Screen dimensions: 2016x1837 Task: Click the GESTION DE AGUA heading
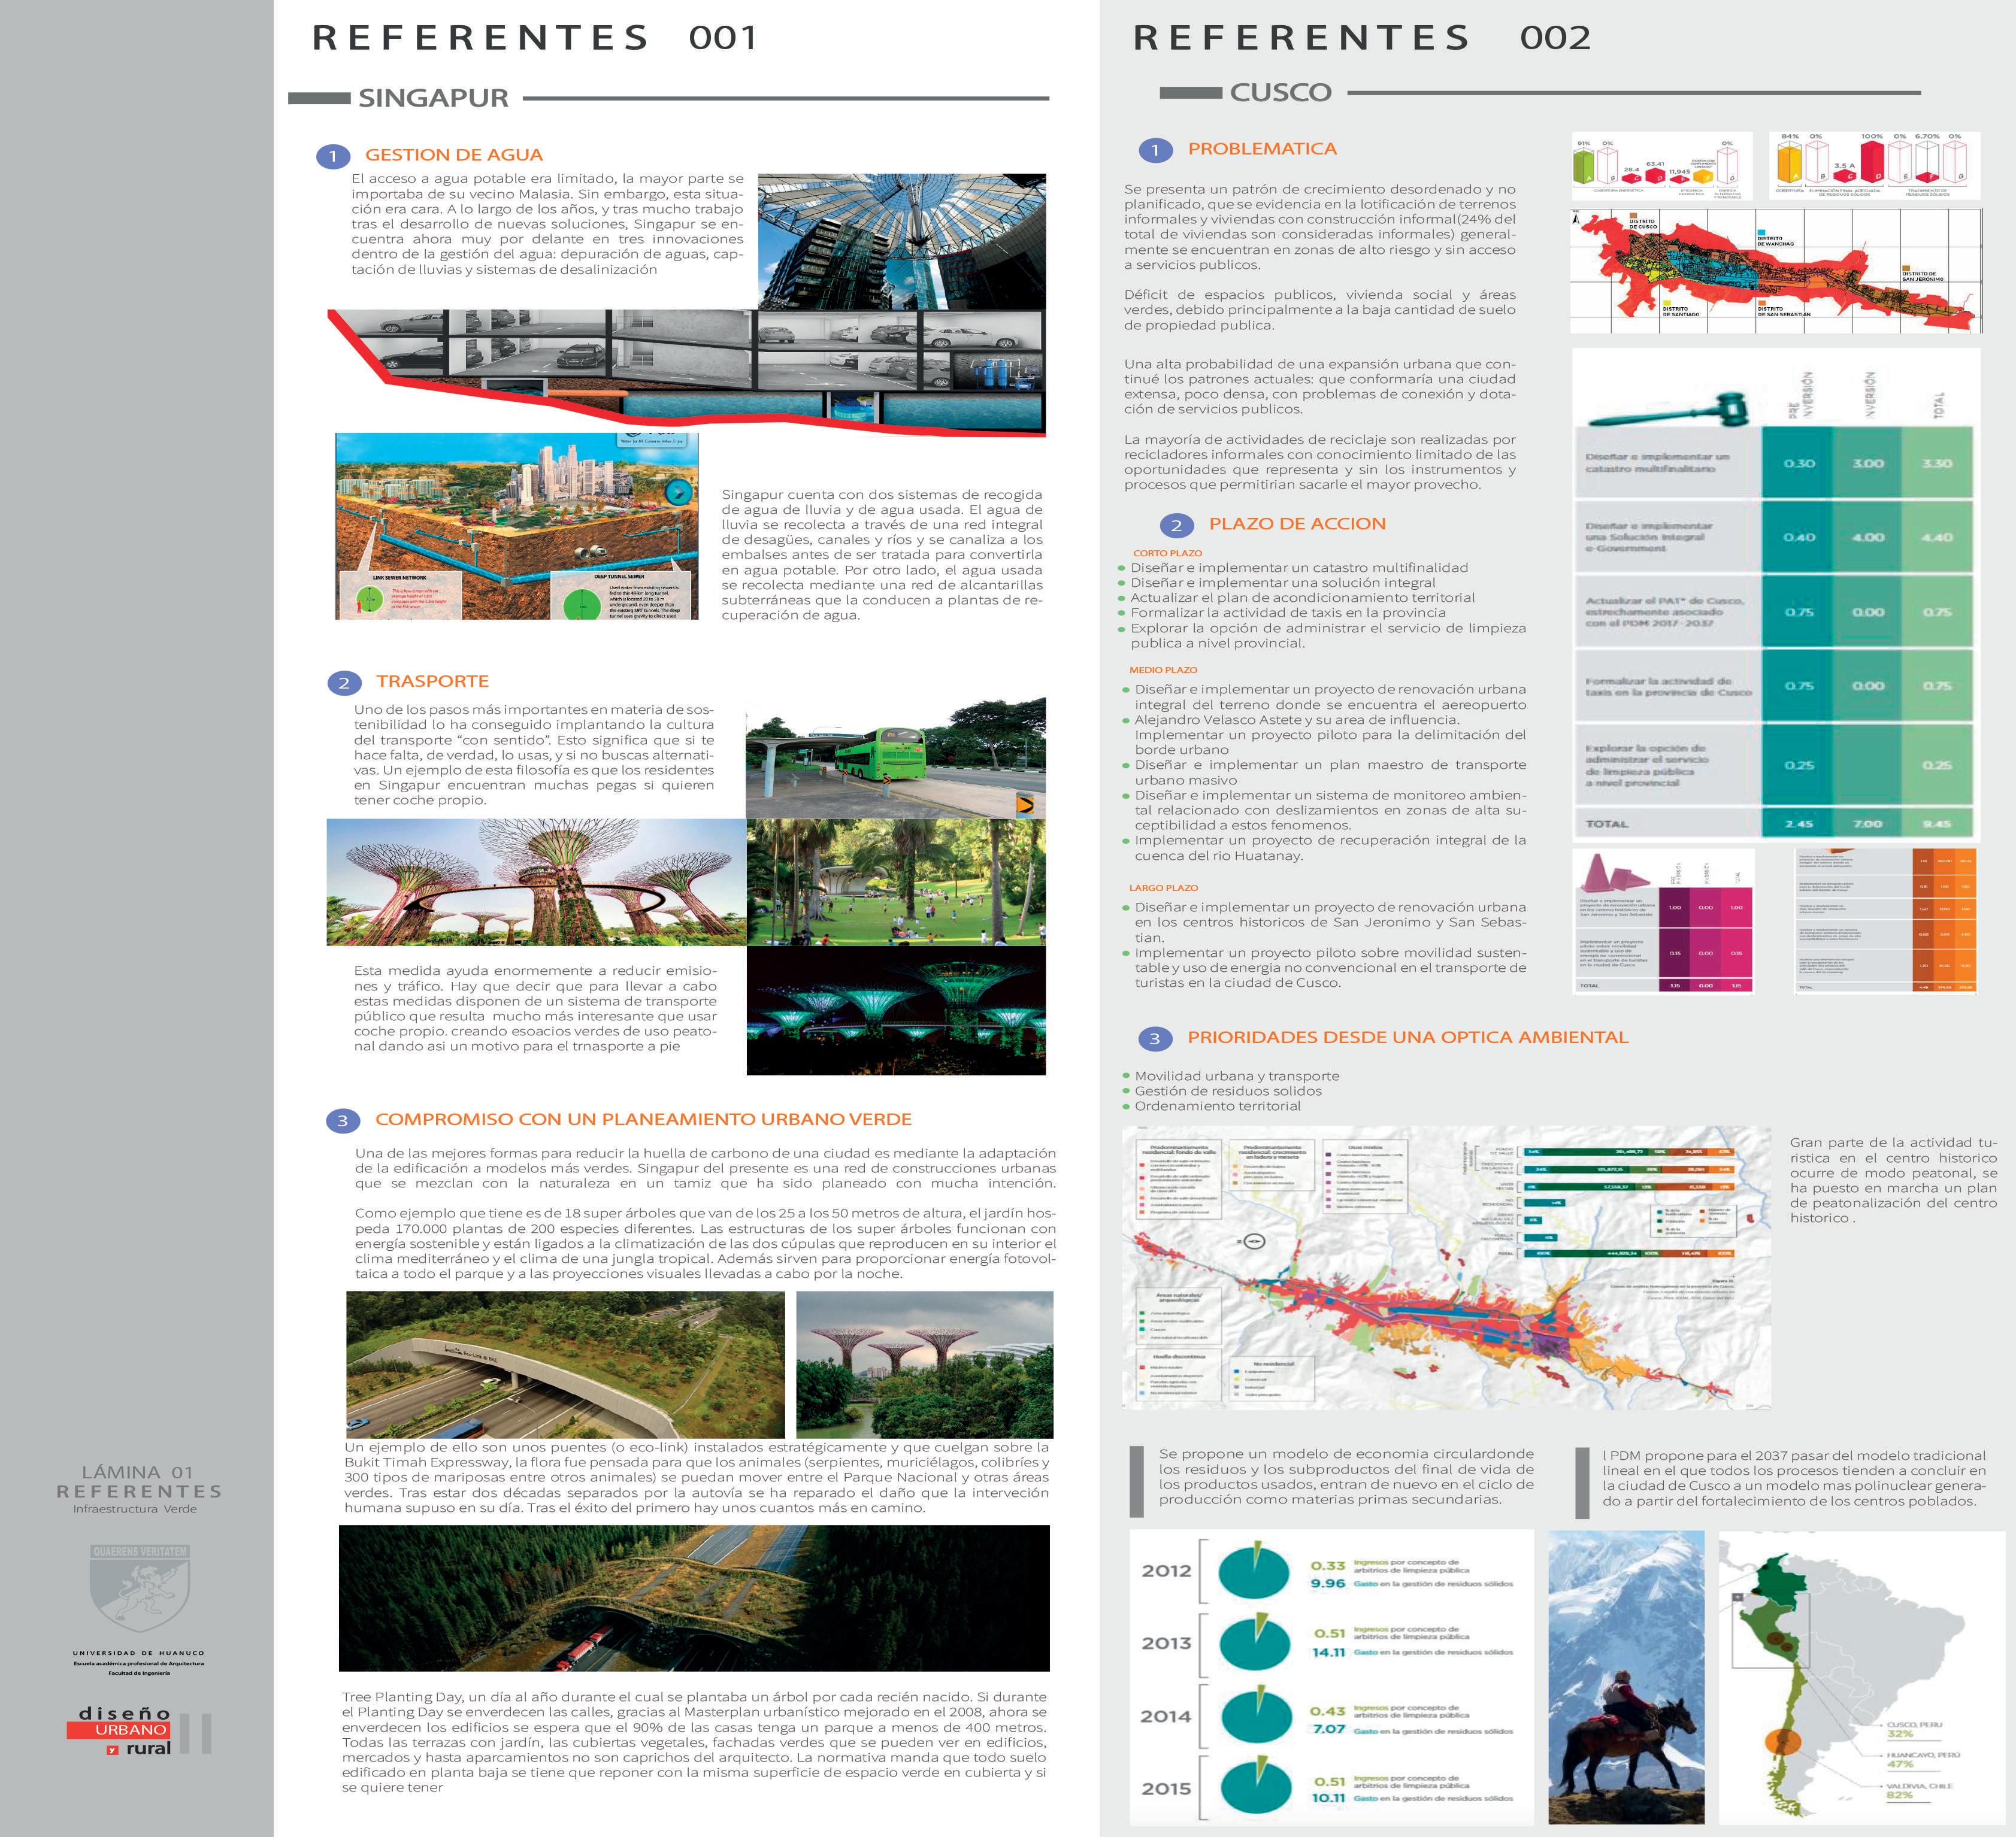[x=453, y=155]
